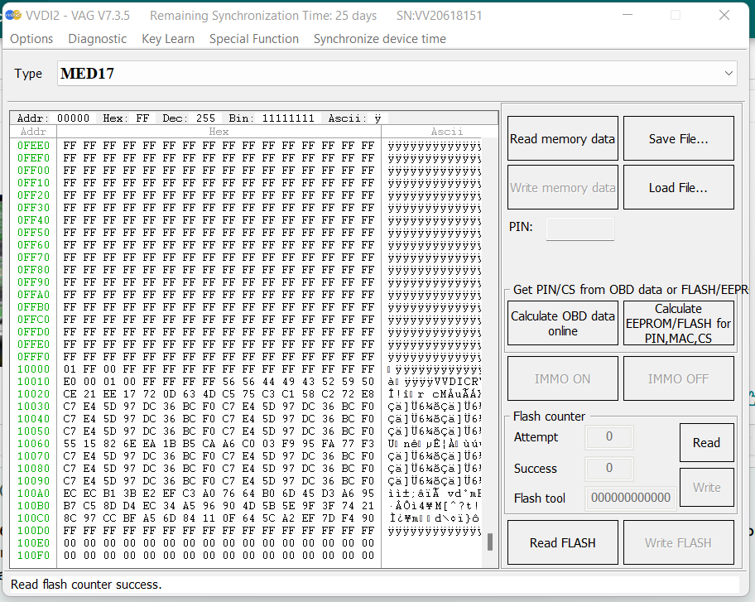Image resolution: width=755 pixels, height=602 pixels.
Task: Click the VVDI2 app icon in title bar
Action: [12, 16]
